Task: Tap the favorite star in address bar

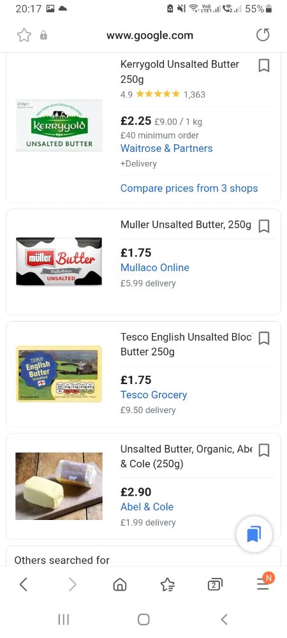Action: (x=24, y=35)
